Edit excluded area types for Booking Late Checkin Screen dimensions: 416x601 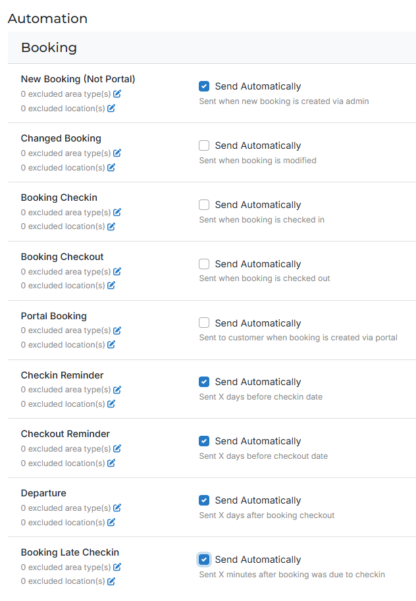[x=117, y=567]
